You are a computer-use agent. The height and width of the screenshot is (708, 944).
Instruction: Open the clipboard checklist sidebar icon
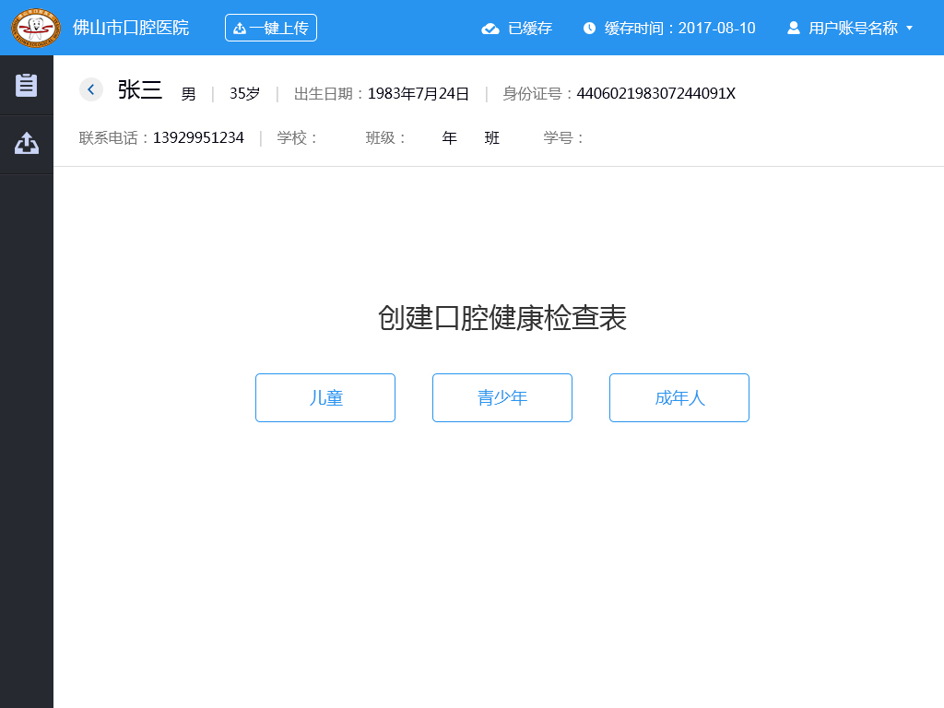click(x=27, y=85)
